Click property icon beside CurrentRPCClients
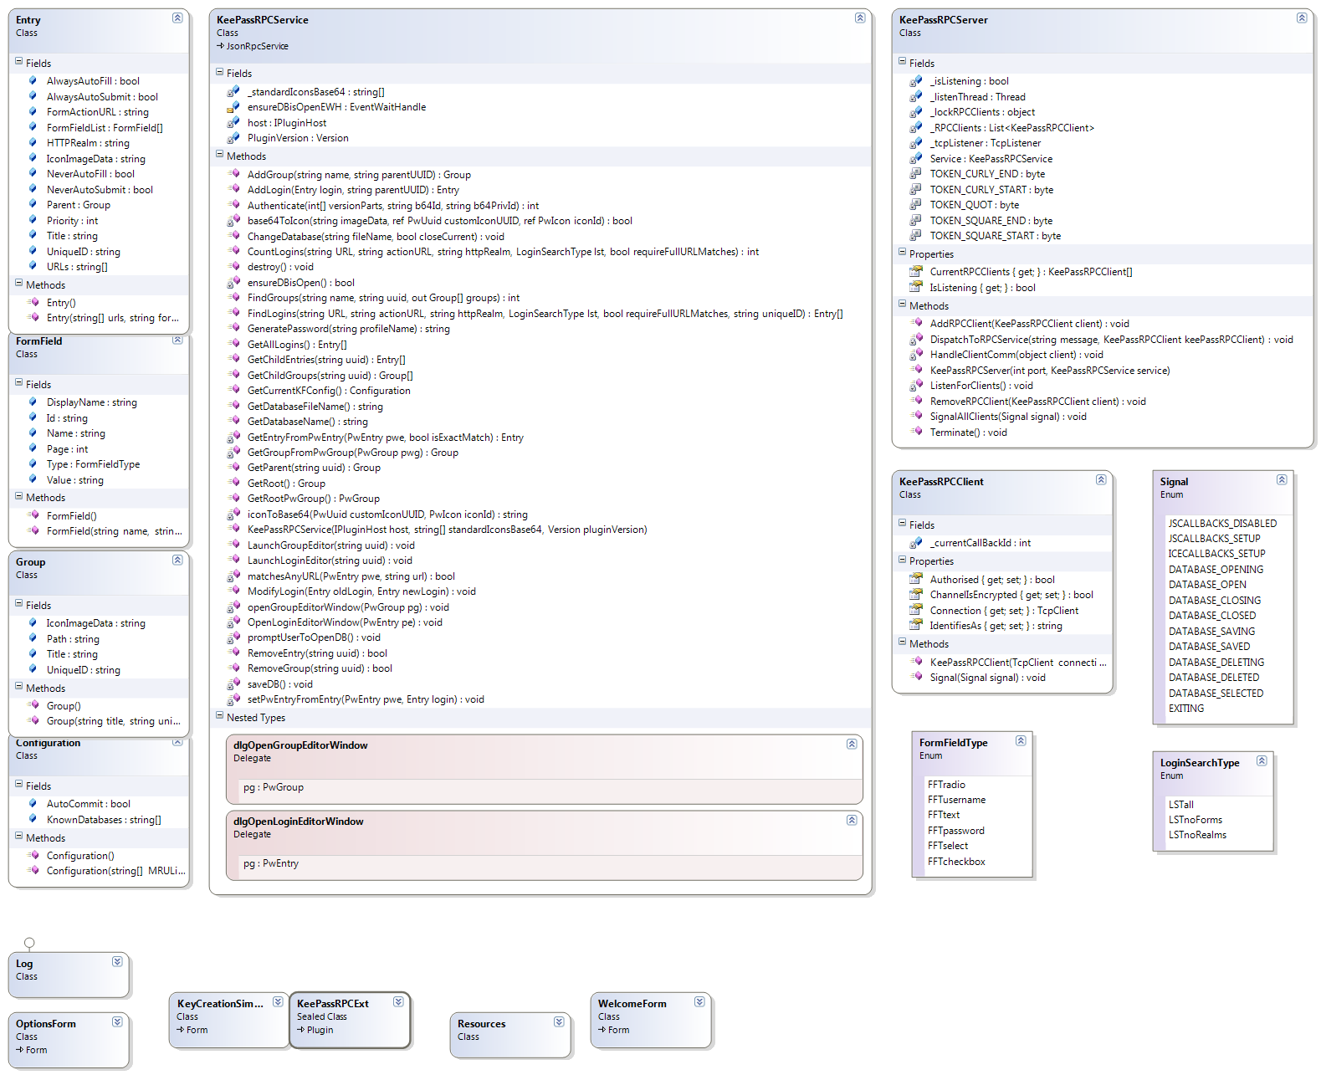This screenshot has height=1075, width=1321. tap(916, 272)
